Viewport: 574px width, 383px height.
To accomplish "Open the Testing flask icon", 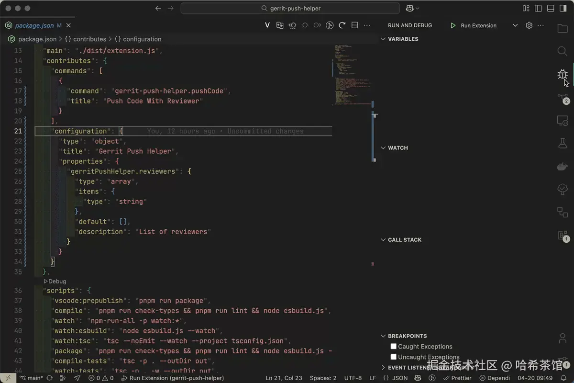I will (x=563, y=143).
